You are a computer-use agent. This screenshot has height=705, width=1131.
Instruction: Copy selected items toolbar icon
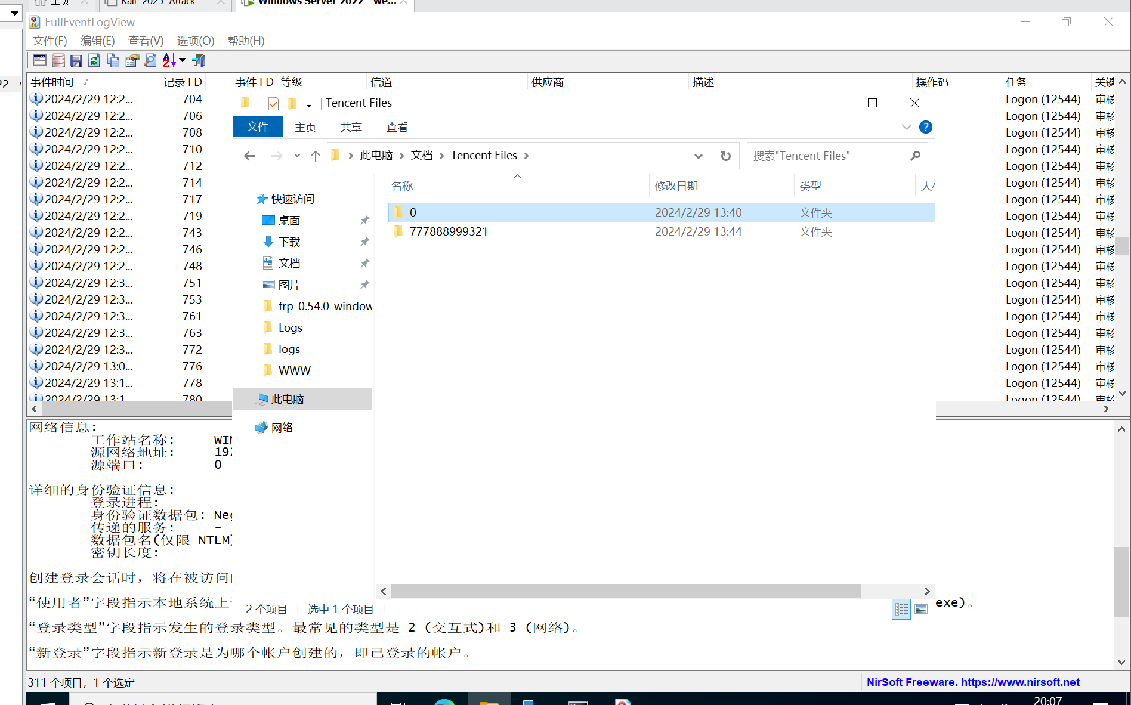click(113, 60)
